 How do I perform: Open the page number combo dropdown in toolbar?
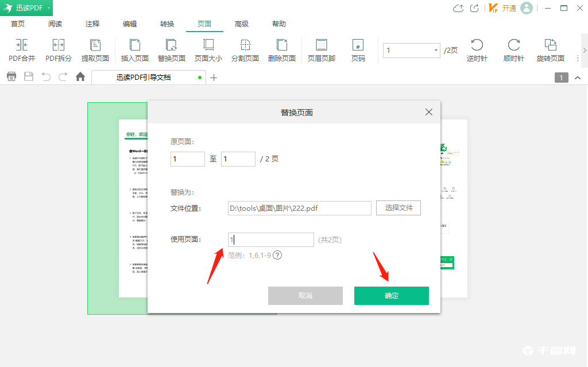coord(437,51)
